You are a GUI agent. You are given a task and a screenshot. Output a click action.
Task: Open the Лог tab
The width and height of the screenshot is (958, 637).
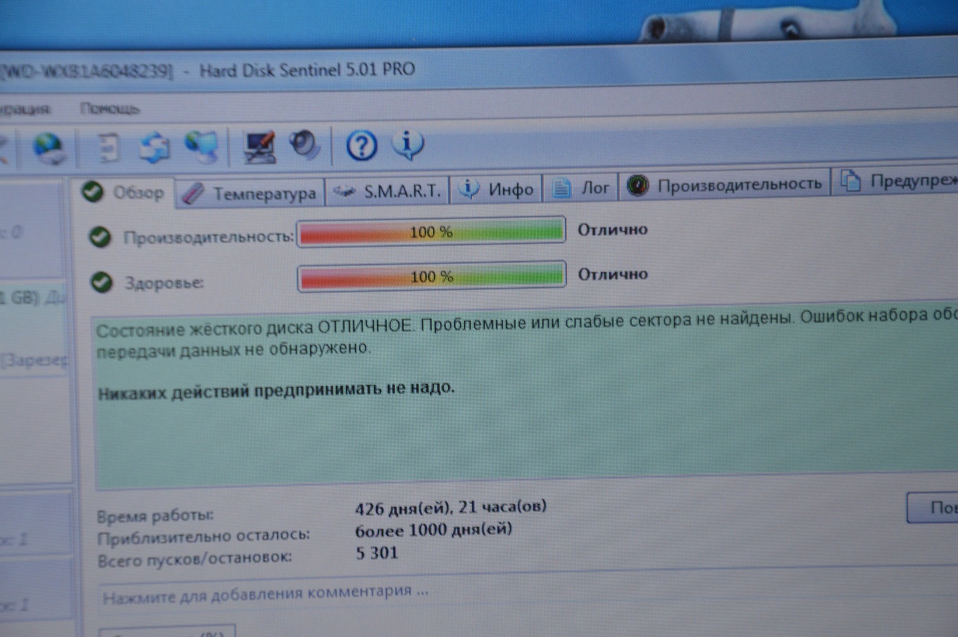[x=580, y=188]
